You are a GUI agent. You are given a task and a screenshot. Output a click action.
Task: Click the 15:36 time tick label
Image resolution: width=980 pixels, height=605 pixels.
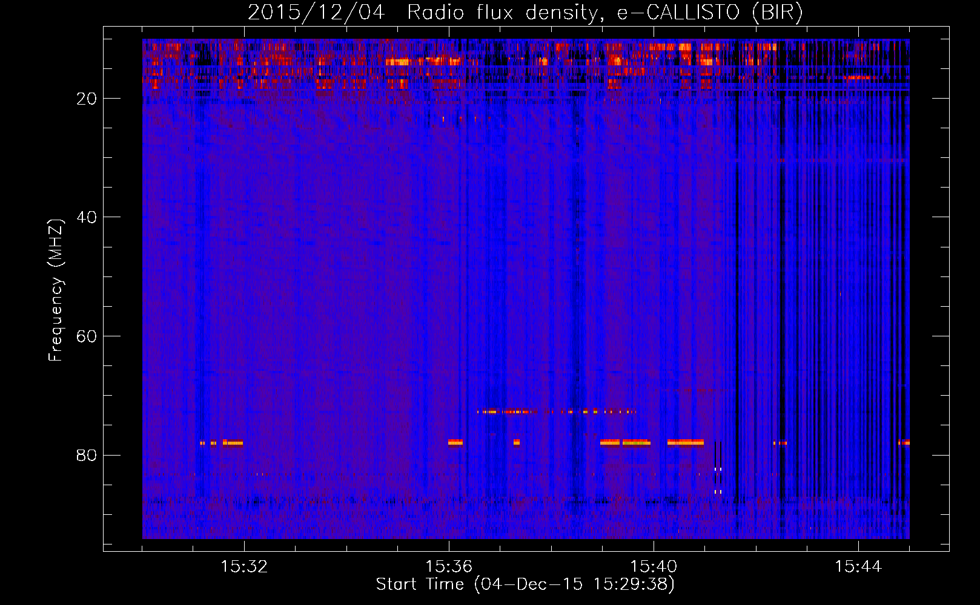tap(449, 567)
